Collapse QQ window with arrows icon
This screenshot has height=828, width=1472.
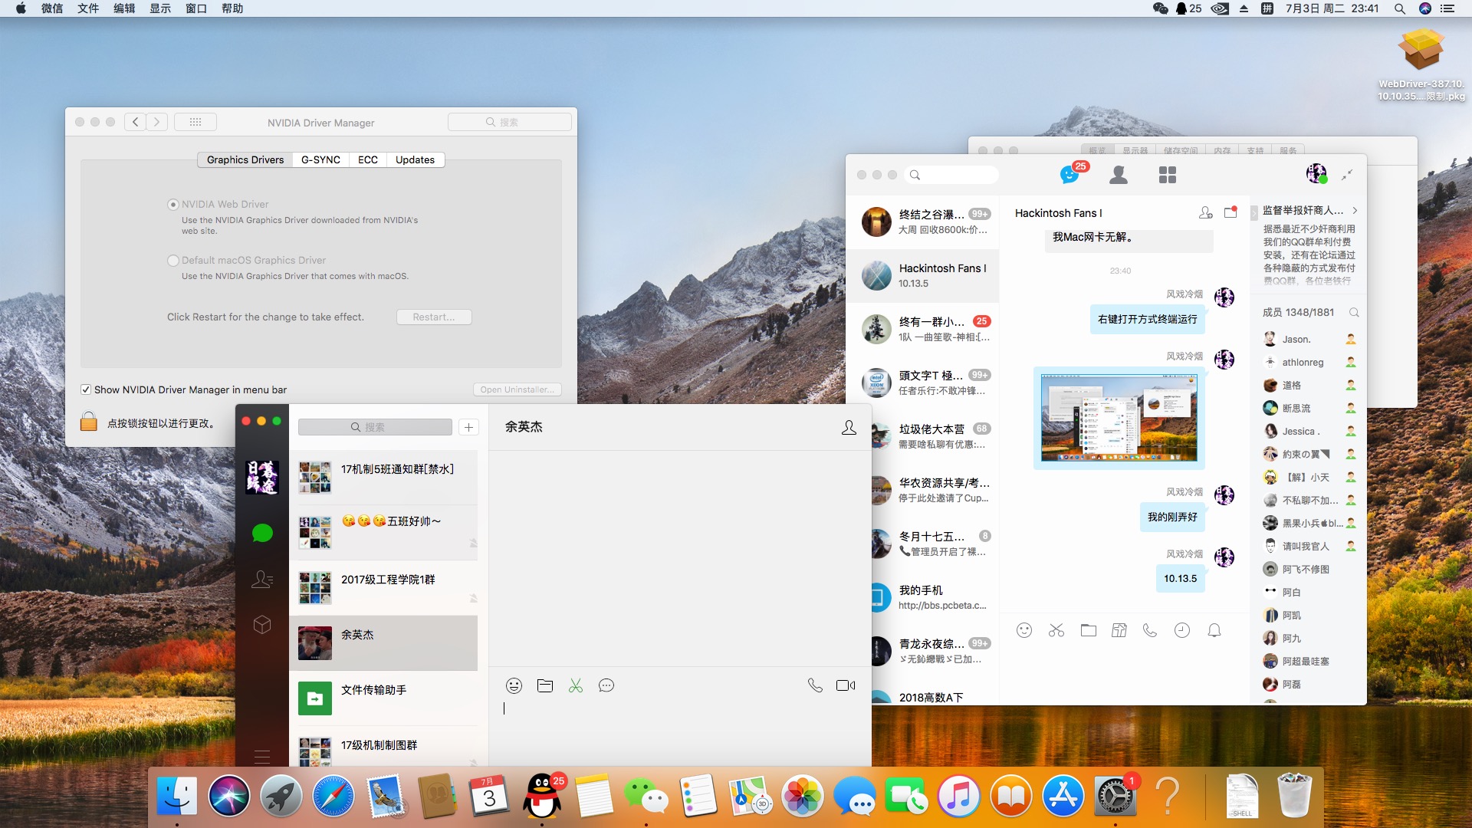1347,175
